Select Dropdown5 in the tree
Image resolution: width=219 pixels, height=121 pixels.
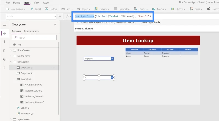[x=27, y=67]
